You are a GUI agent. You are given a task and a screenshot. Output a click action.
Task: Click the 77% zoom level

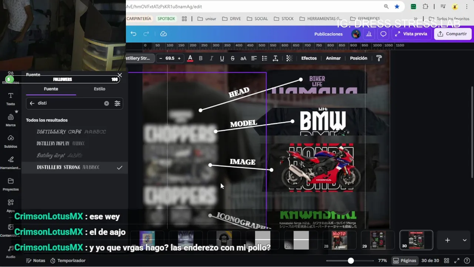pos(382,261)
